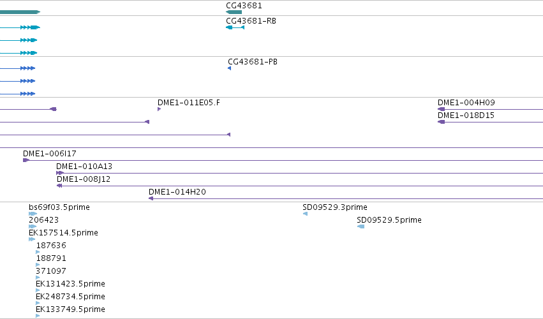
Task: Select the 188791 EST label
Action: click(x=51, y=258)
